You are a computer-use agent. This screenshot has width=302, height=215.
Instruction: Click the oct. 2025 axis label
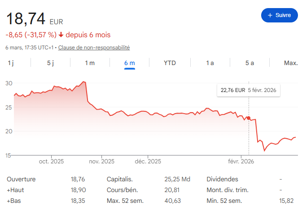51,162
